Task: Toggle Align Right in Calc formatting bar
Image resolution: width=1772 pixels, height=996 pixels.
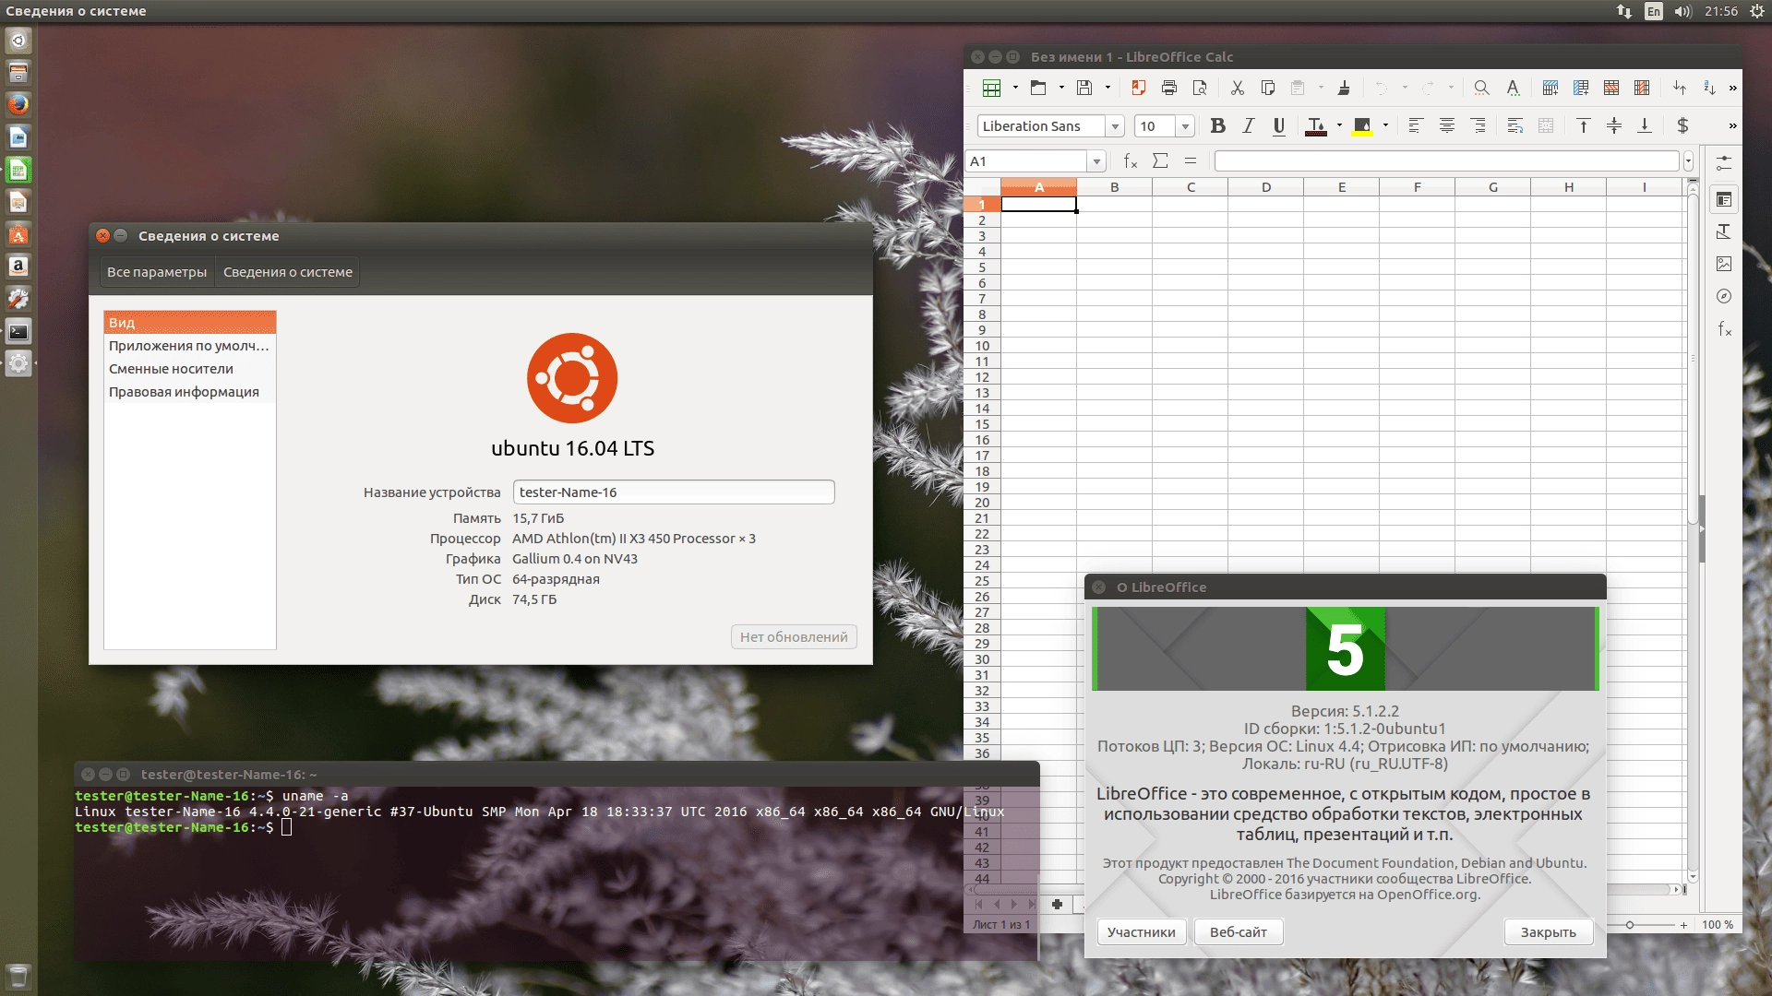Action: tap(1478, 125)
